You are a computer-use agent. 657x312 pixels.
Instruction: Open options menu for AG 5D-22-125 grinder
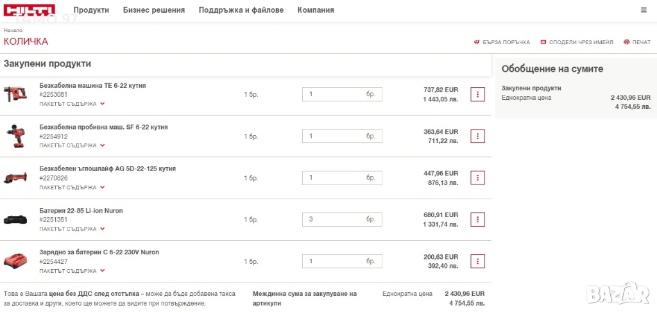pos(477,177)
